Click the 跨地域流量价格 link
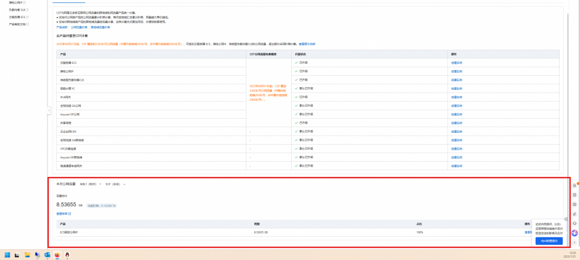580x260 pixels. tap(100, 27)
